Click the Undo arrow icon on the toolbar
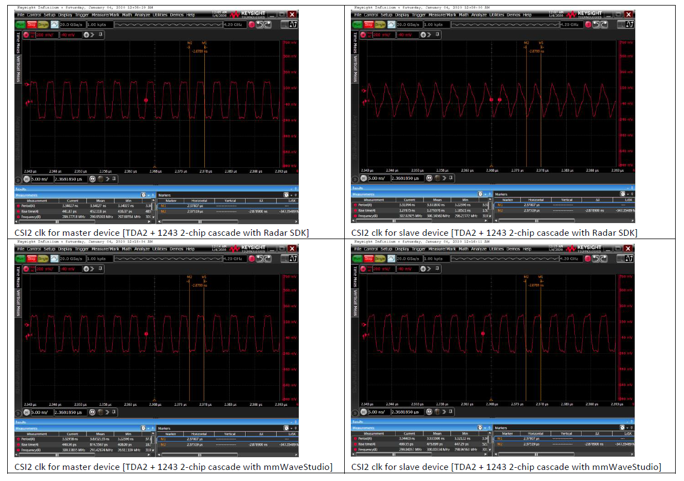 click(x=260, y=25)
